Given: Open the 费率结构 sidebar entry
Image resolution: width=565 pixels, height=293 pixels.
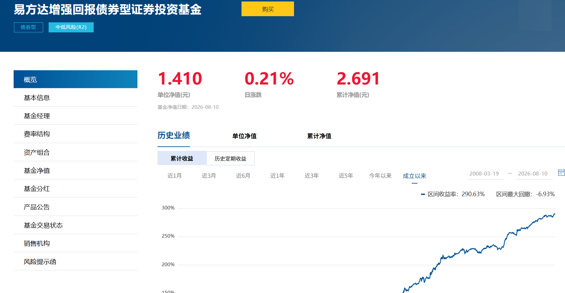Looking at the screenshot, I should tap(76, 134).
